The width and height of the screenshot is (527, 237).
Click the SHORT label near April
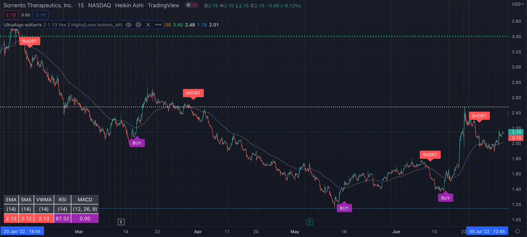(x=193, y=93)
